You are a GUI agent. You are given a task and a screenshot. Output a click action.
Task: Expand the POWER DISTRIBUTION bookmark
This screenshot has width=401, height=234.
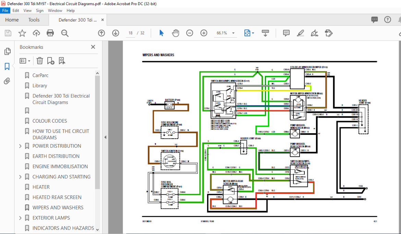[x=20, y=146]
